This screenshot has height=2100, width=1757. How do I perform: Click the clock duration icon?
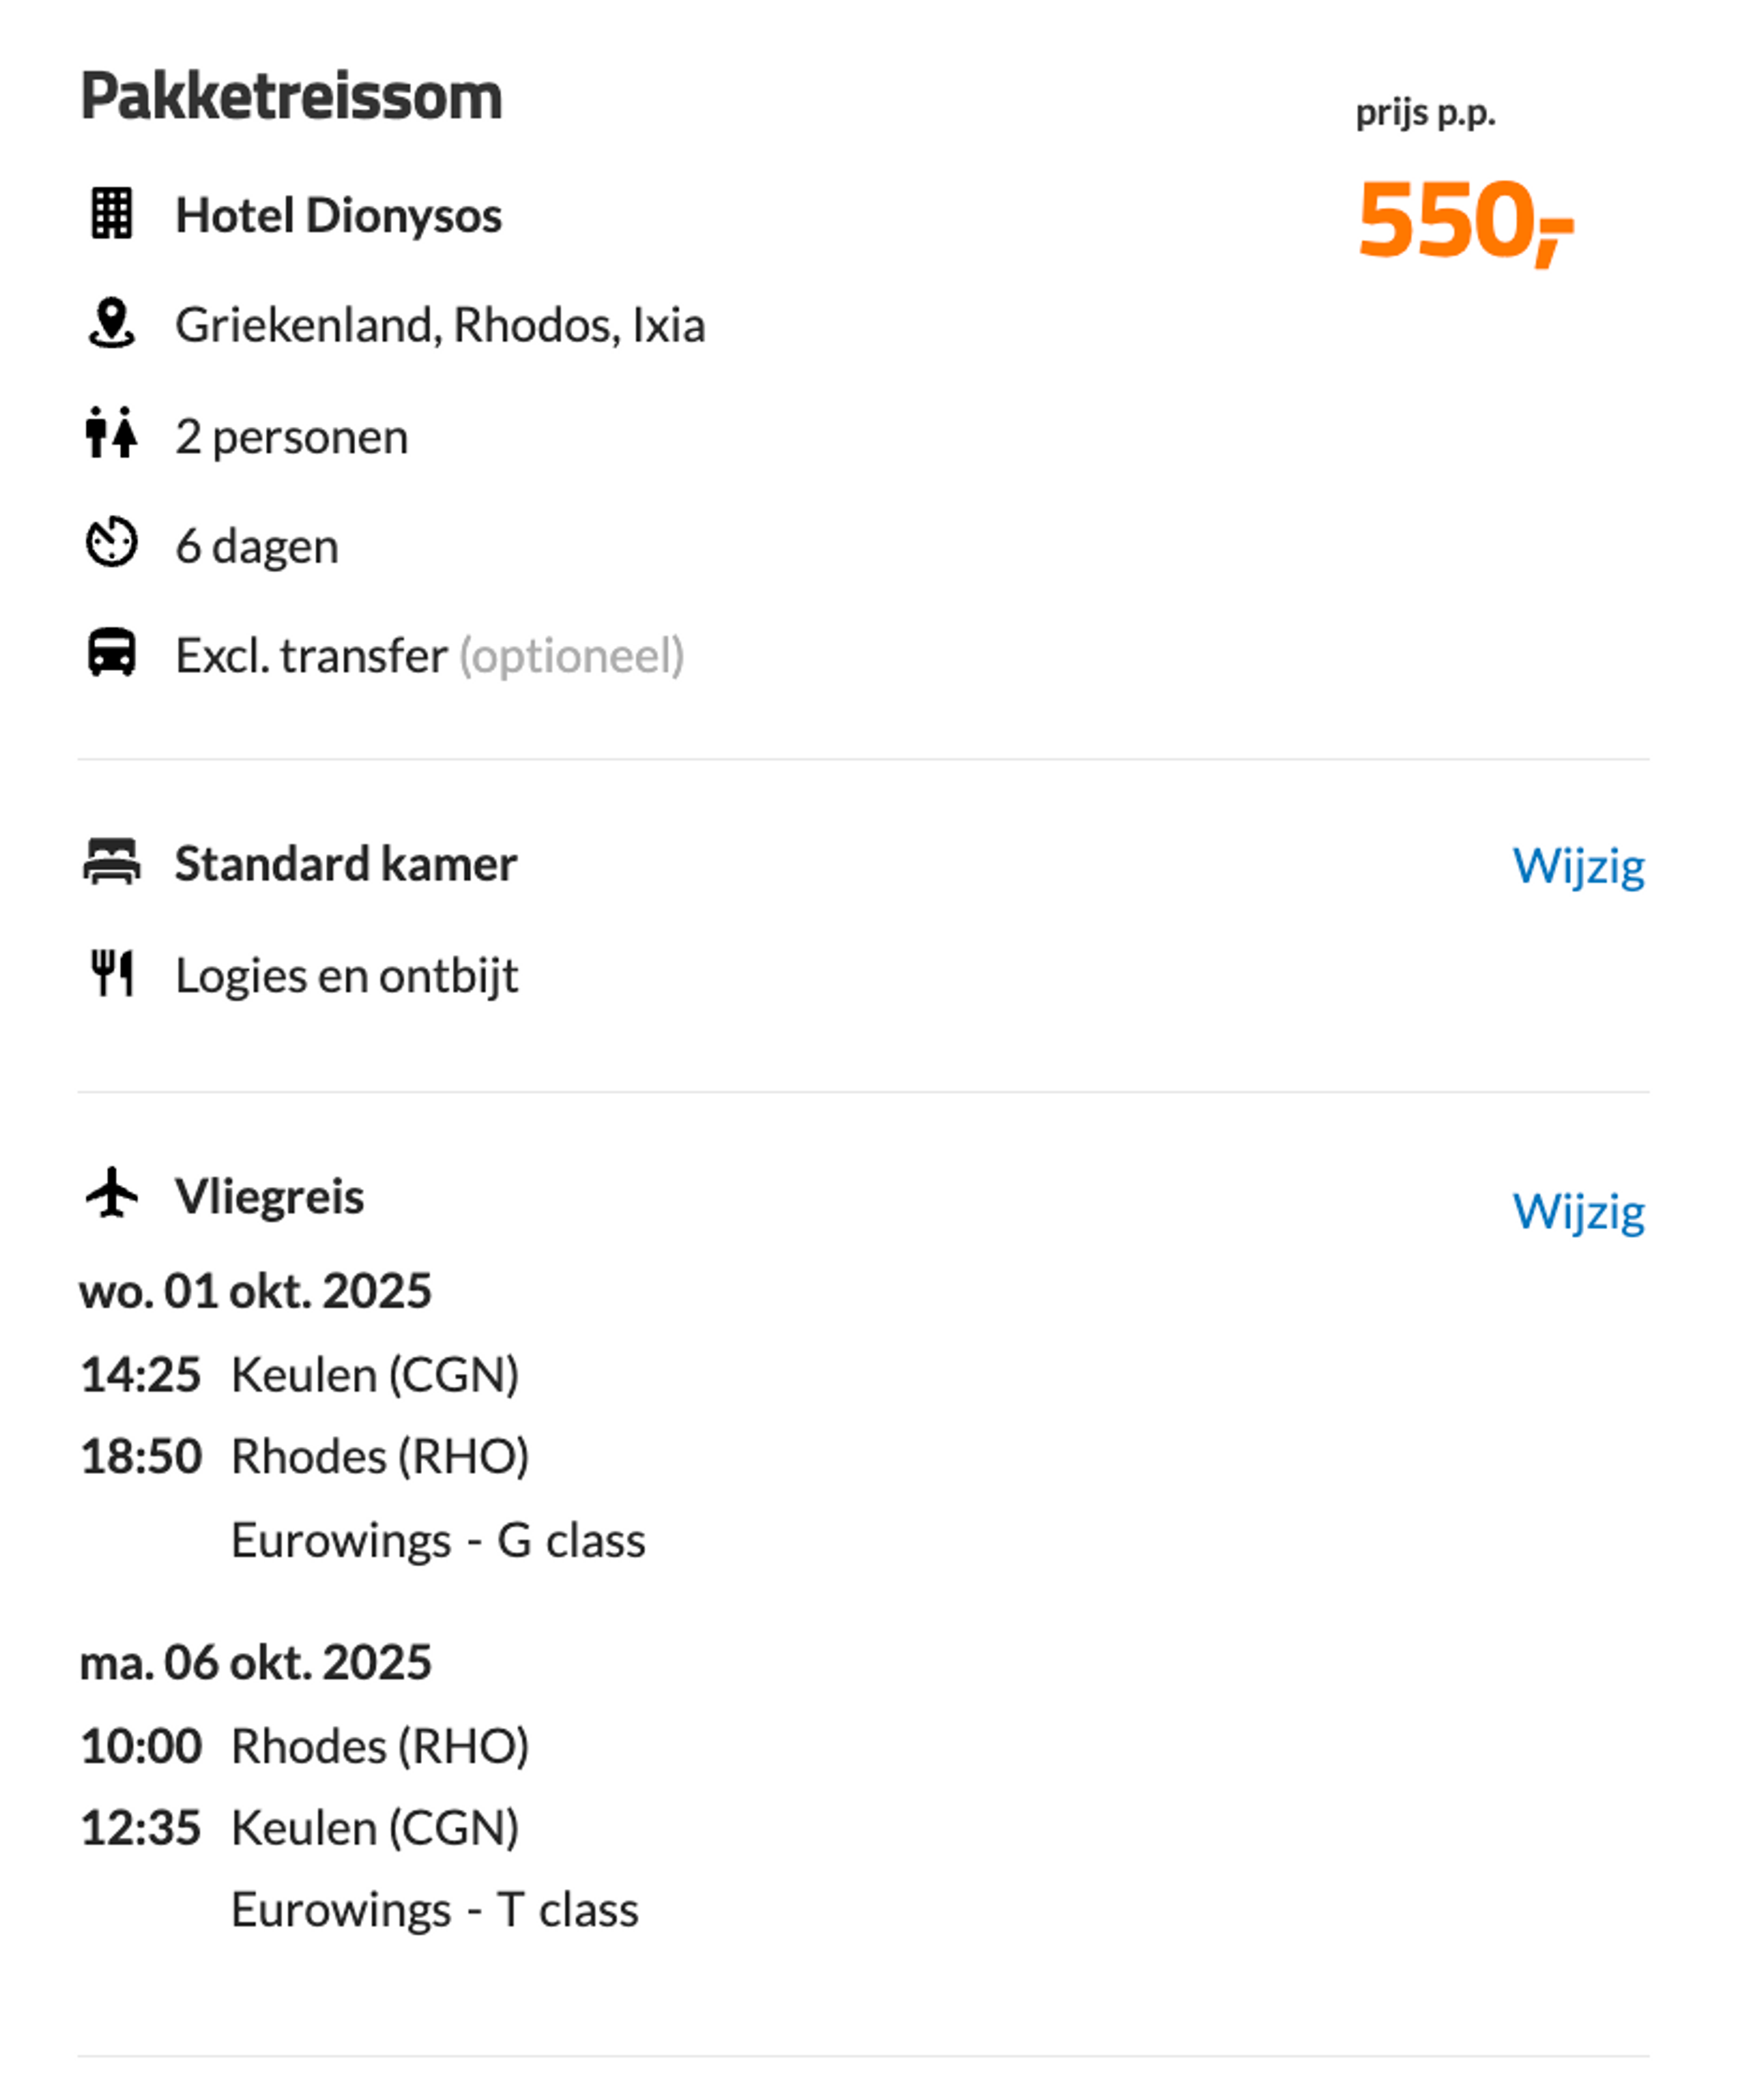pyautogui.click(x=111, y=542)
